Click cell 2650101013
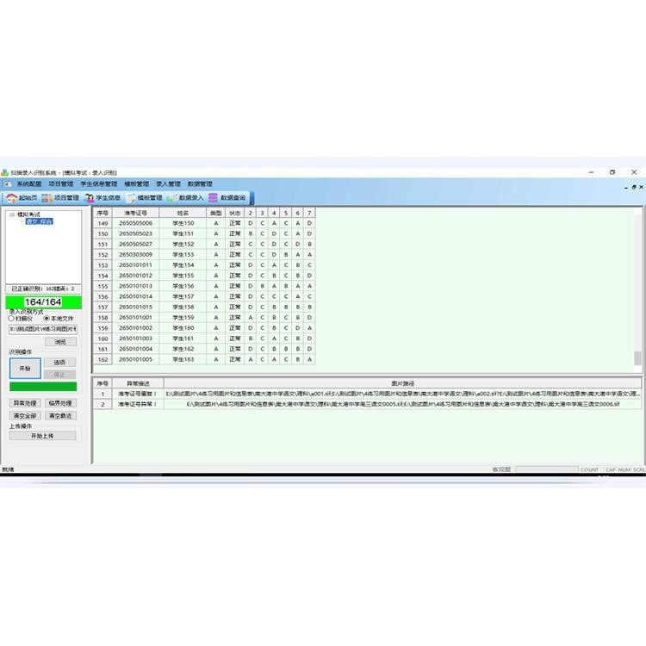 click(x=135, y=286)
